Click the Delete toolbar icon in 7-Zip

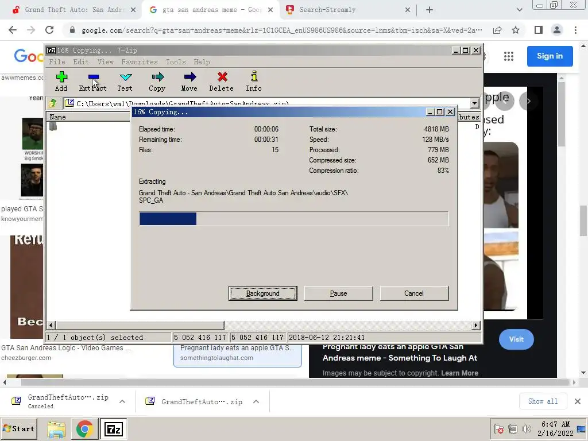pos(222,82)
